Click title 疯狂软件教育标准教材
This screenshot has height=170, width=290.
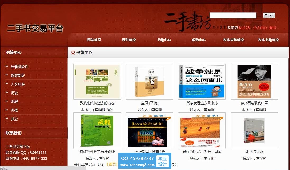pos(97,152)
